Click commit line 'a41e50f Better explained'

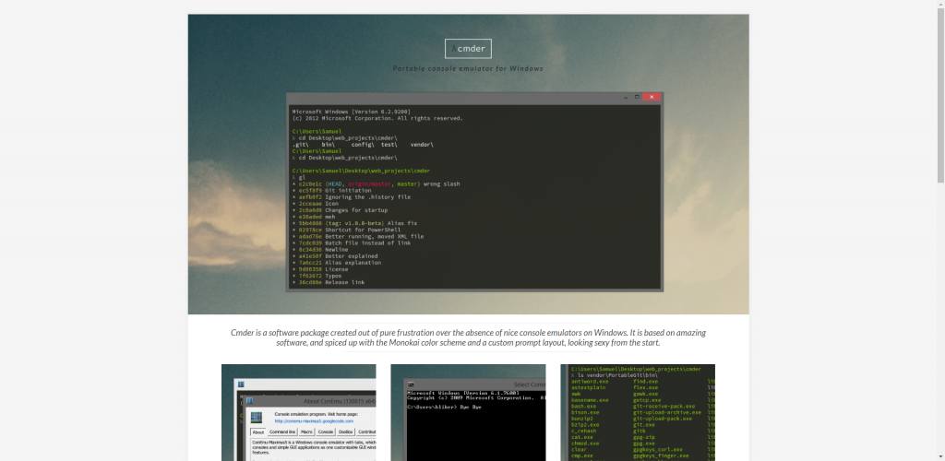335,256
